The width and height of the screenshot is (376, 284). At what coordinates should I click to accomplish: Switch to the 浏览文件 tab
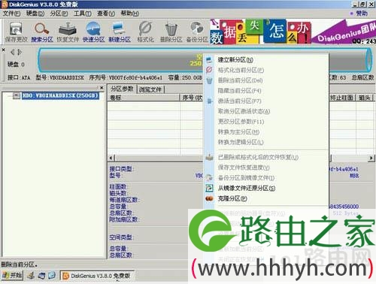150,89
